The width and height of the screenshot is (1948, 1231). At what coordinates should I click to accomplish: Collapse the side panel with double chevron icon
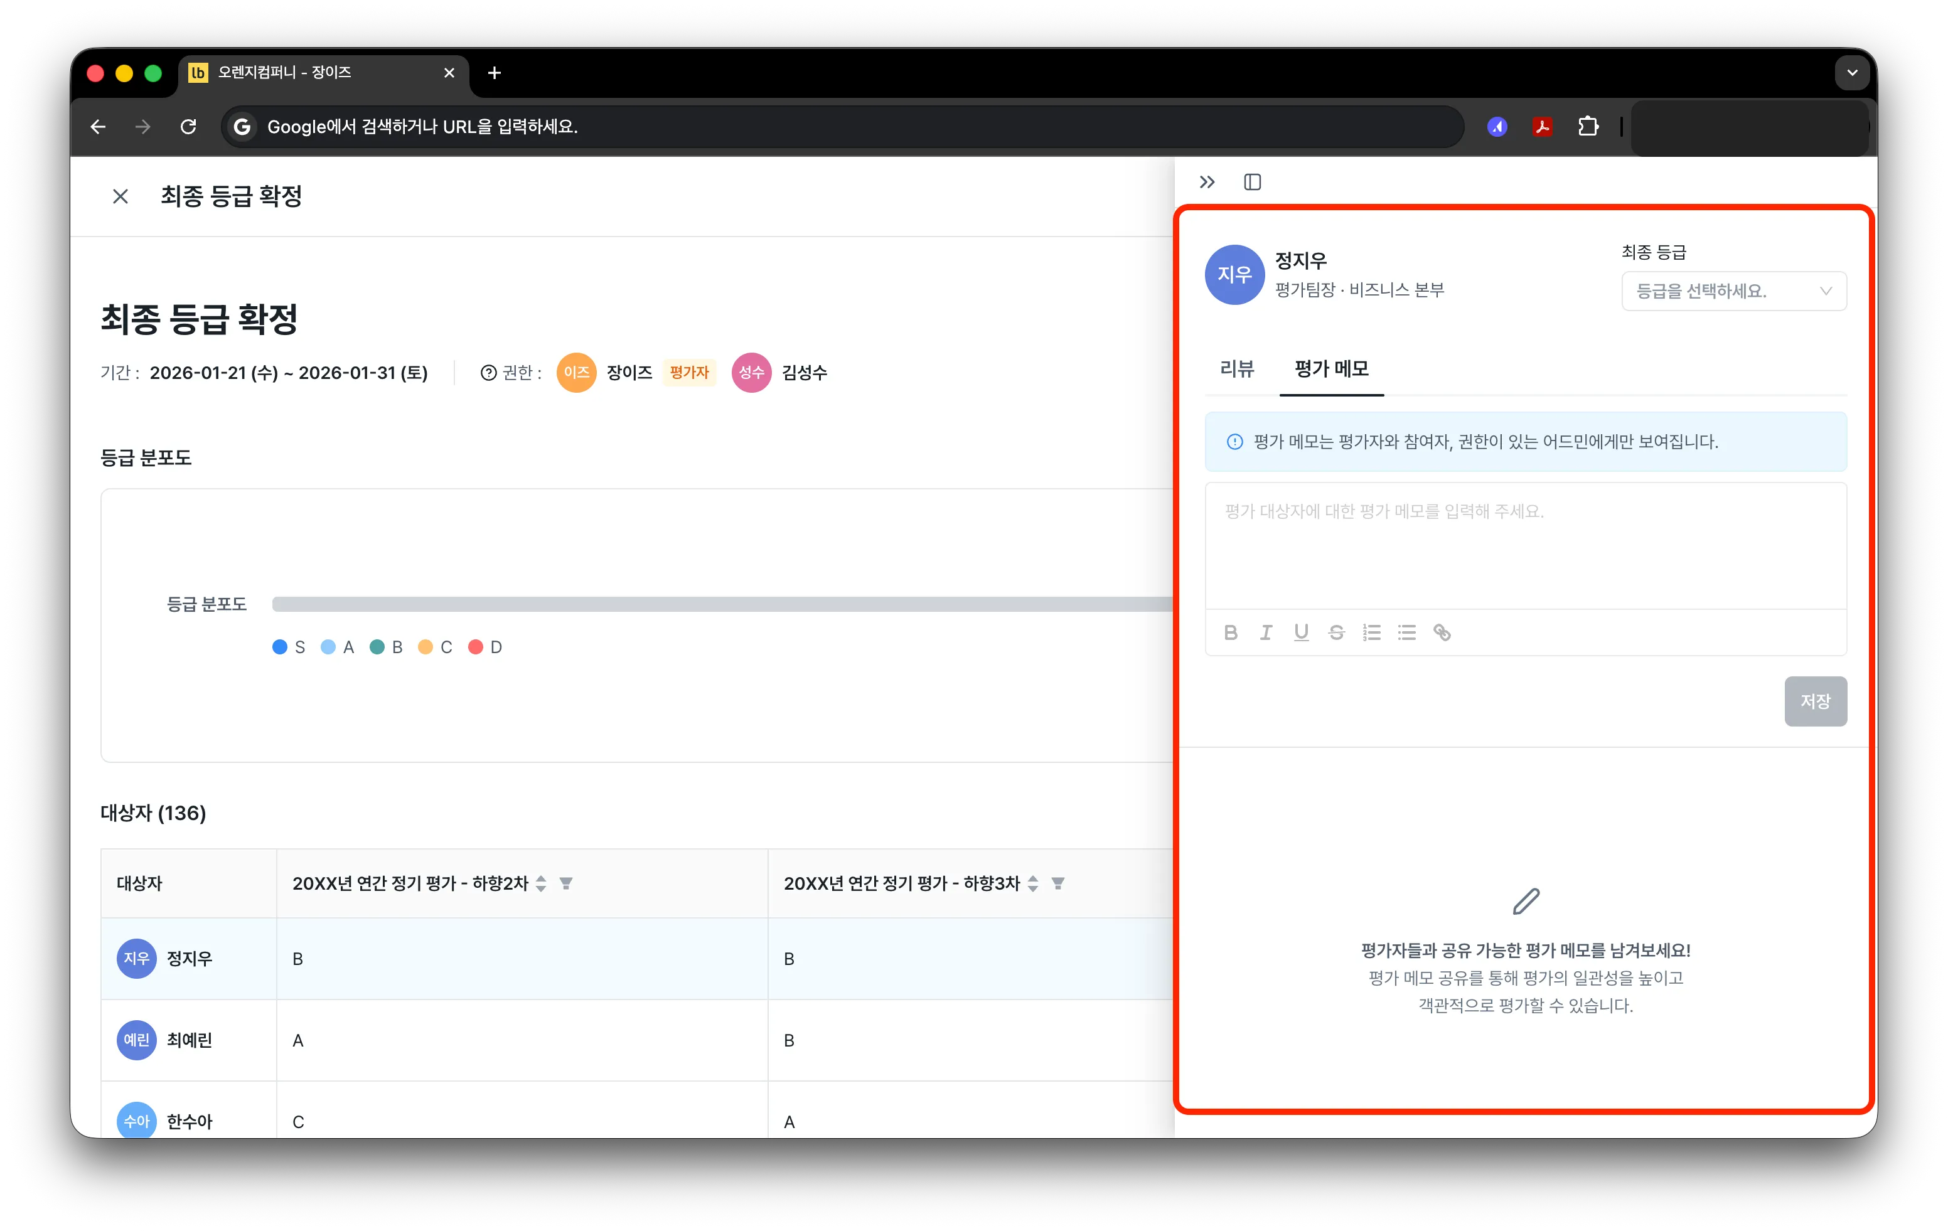(1207, 182)
